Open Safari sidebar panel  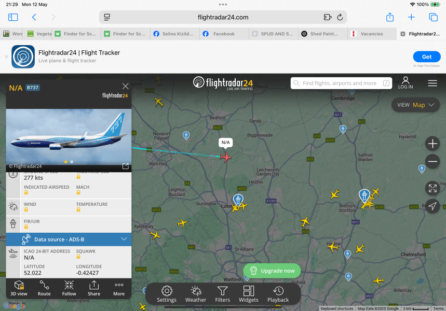tap(13, 17)
